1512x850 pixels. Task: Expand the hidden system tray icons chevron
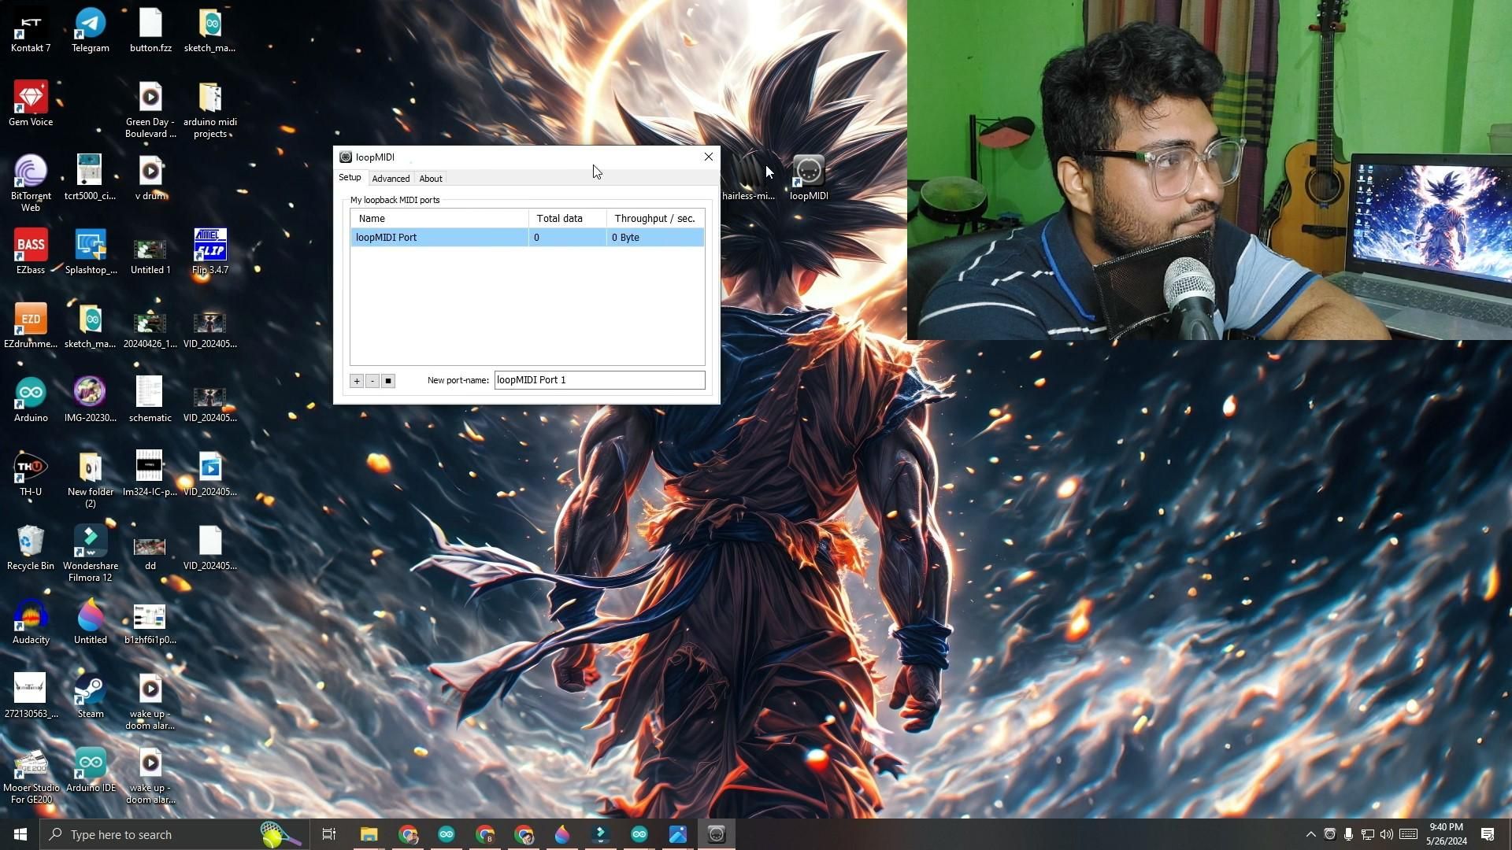[x=1310, y=834]
